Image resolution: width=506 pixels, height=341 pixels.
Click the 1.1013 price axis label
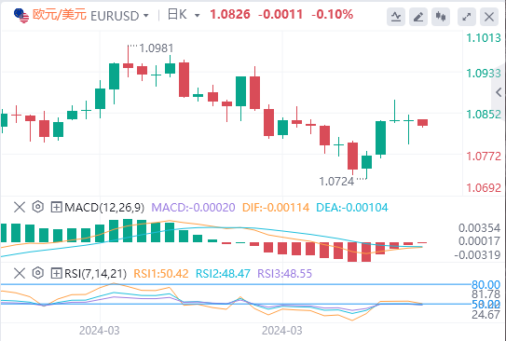coord(484,38)
